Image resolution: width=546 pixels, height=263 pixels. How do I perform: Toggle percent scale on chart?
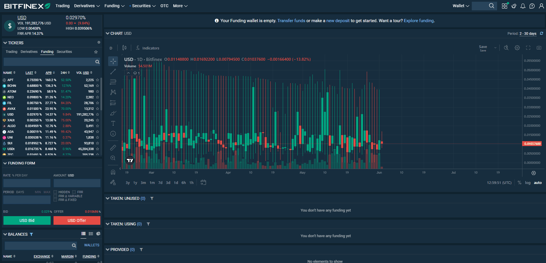click(520, 183)
